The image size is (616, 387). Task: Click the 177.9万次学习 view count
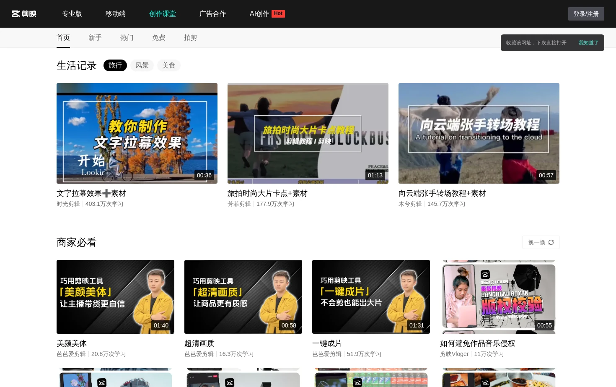[x=275, y=204]
